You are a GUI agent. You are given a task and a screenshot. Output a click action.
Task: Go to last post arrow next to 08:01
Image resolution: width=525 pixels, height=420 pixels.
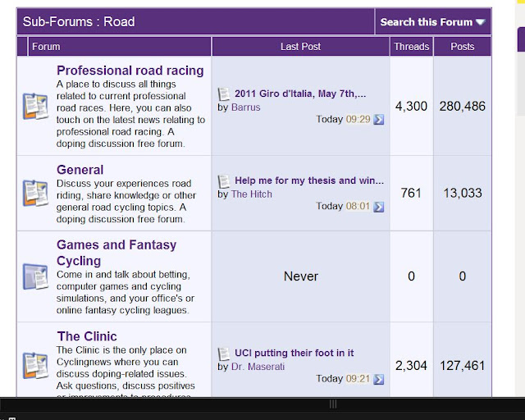pos(379,207)
